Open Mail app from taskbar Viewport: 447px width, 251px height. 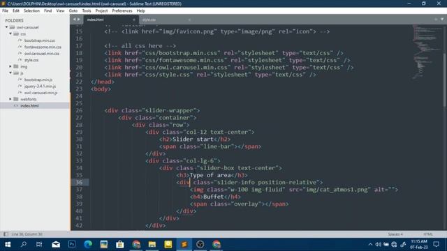click(56, 245)
